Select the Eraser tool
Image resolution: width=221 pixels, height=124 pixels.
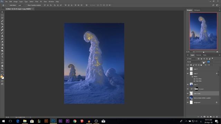(x=2, y=42)
